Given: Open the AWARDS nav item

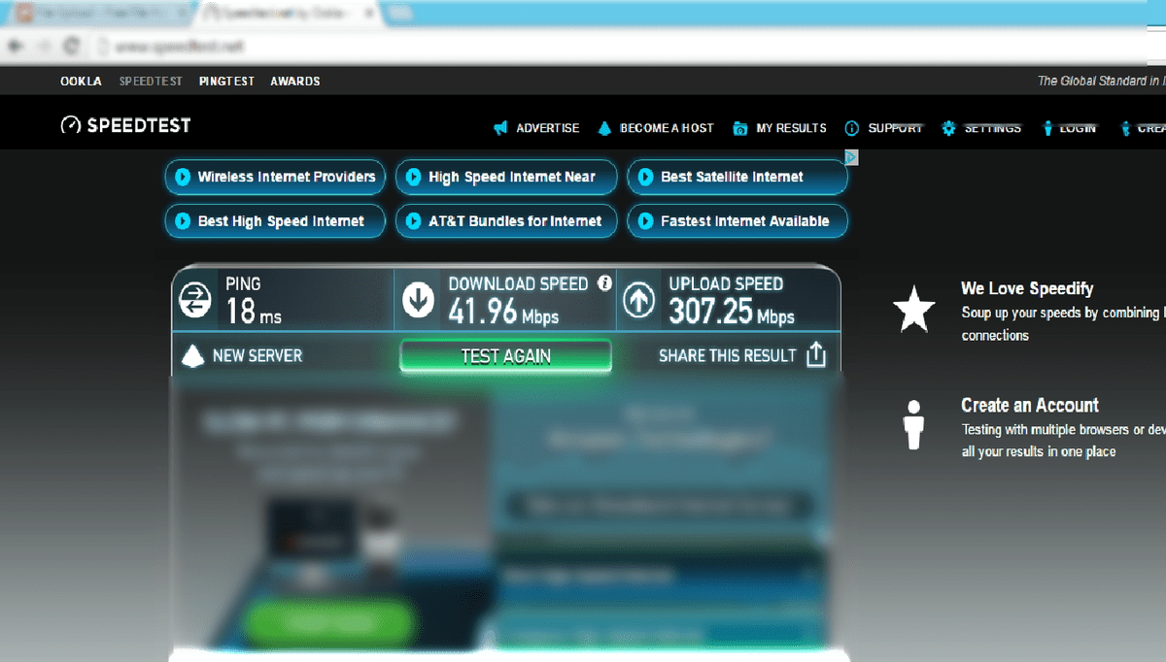Looking at the screenshot, I should [295, 82].
